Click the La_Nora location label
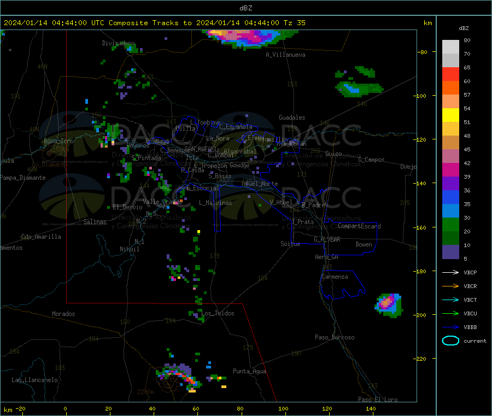 [218, 138]
